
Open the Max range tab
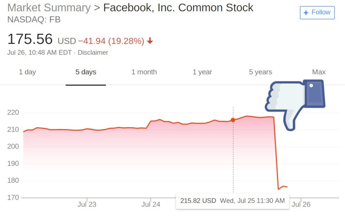[x=319, y=72]
